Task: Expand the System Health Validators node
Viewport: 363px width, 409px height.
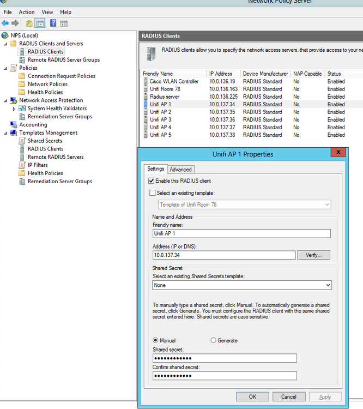Action: tap(14, 109)
